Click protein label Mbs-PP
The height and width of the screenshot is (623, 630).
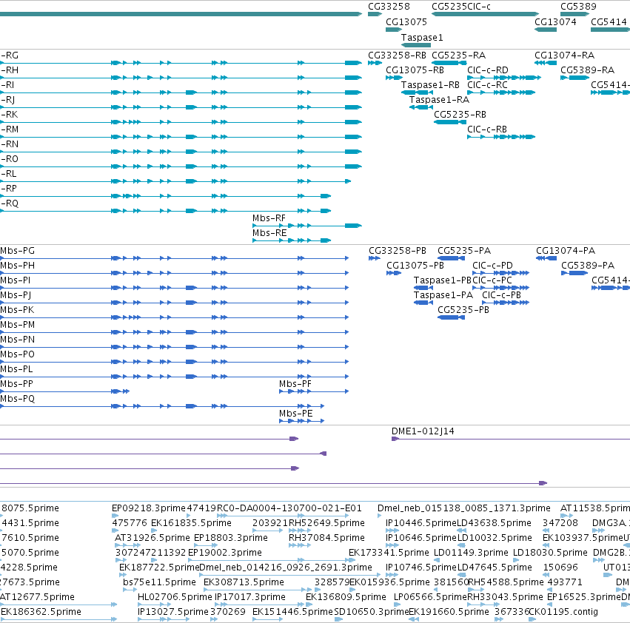pos(16,384)
